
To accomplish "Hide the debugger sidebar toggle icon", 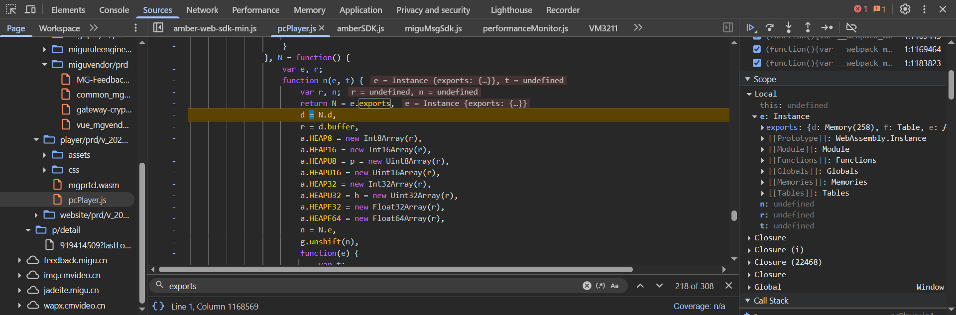I will point(727,28).
